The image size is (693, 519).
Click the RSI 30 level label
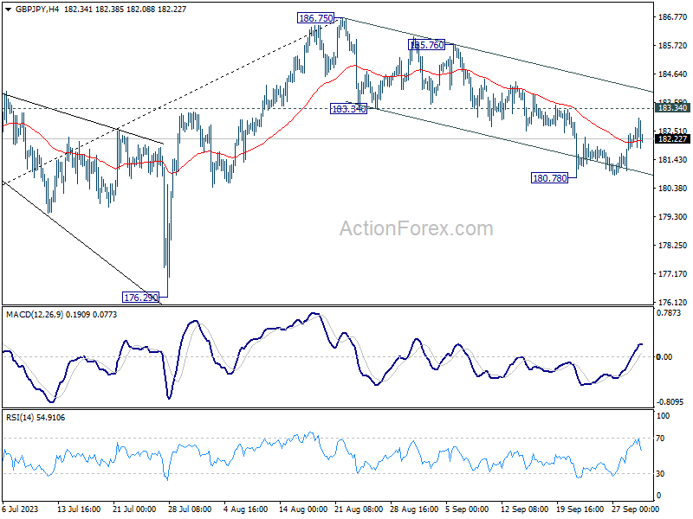coord(660,473)
